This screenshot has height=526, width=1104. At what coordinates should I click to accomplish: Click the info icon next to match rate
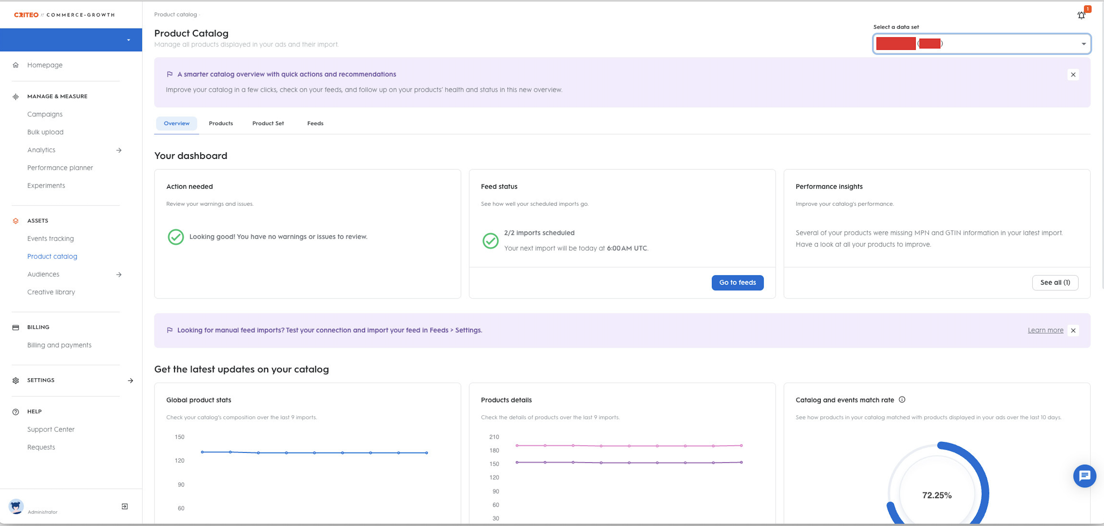coord(902,399)
